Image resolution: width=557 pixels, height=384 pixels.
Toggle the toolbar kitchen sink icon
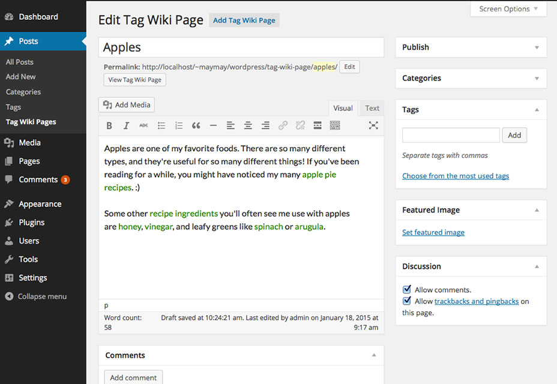335,125
